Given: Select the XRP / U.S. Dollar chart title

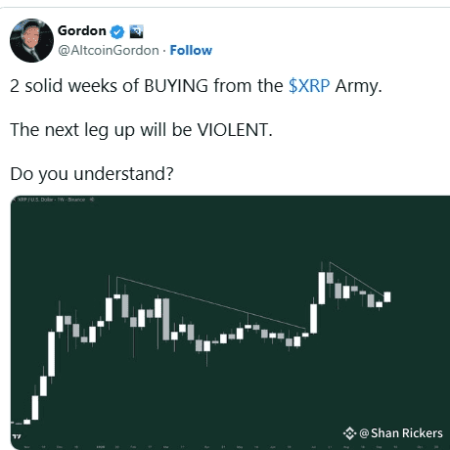Looking at the screenshot, I should [x=52, y=200].
